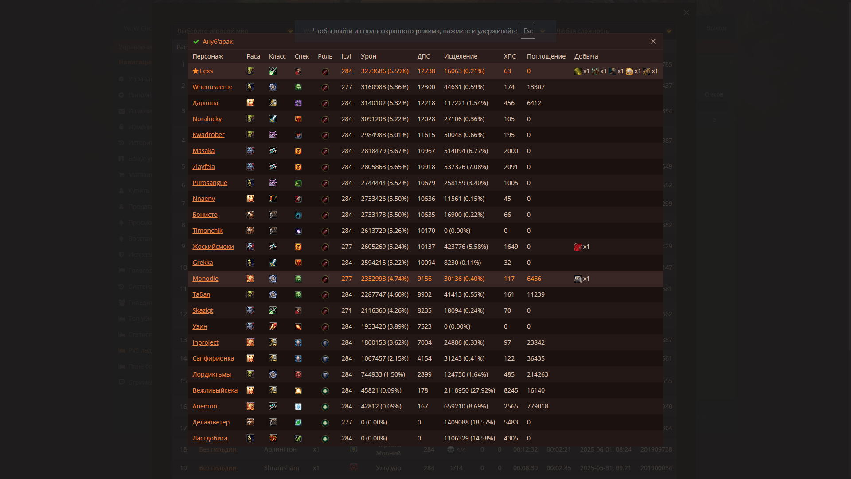Click the race icon in Masaka row
The width and height of the screenshot is (851, 479).
point(250,151)
